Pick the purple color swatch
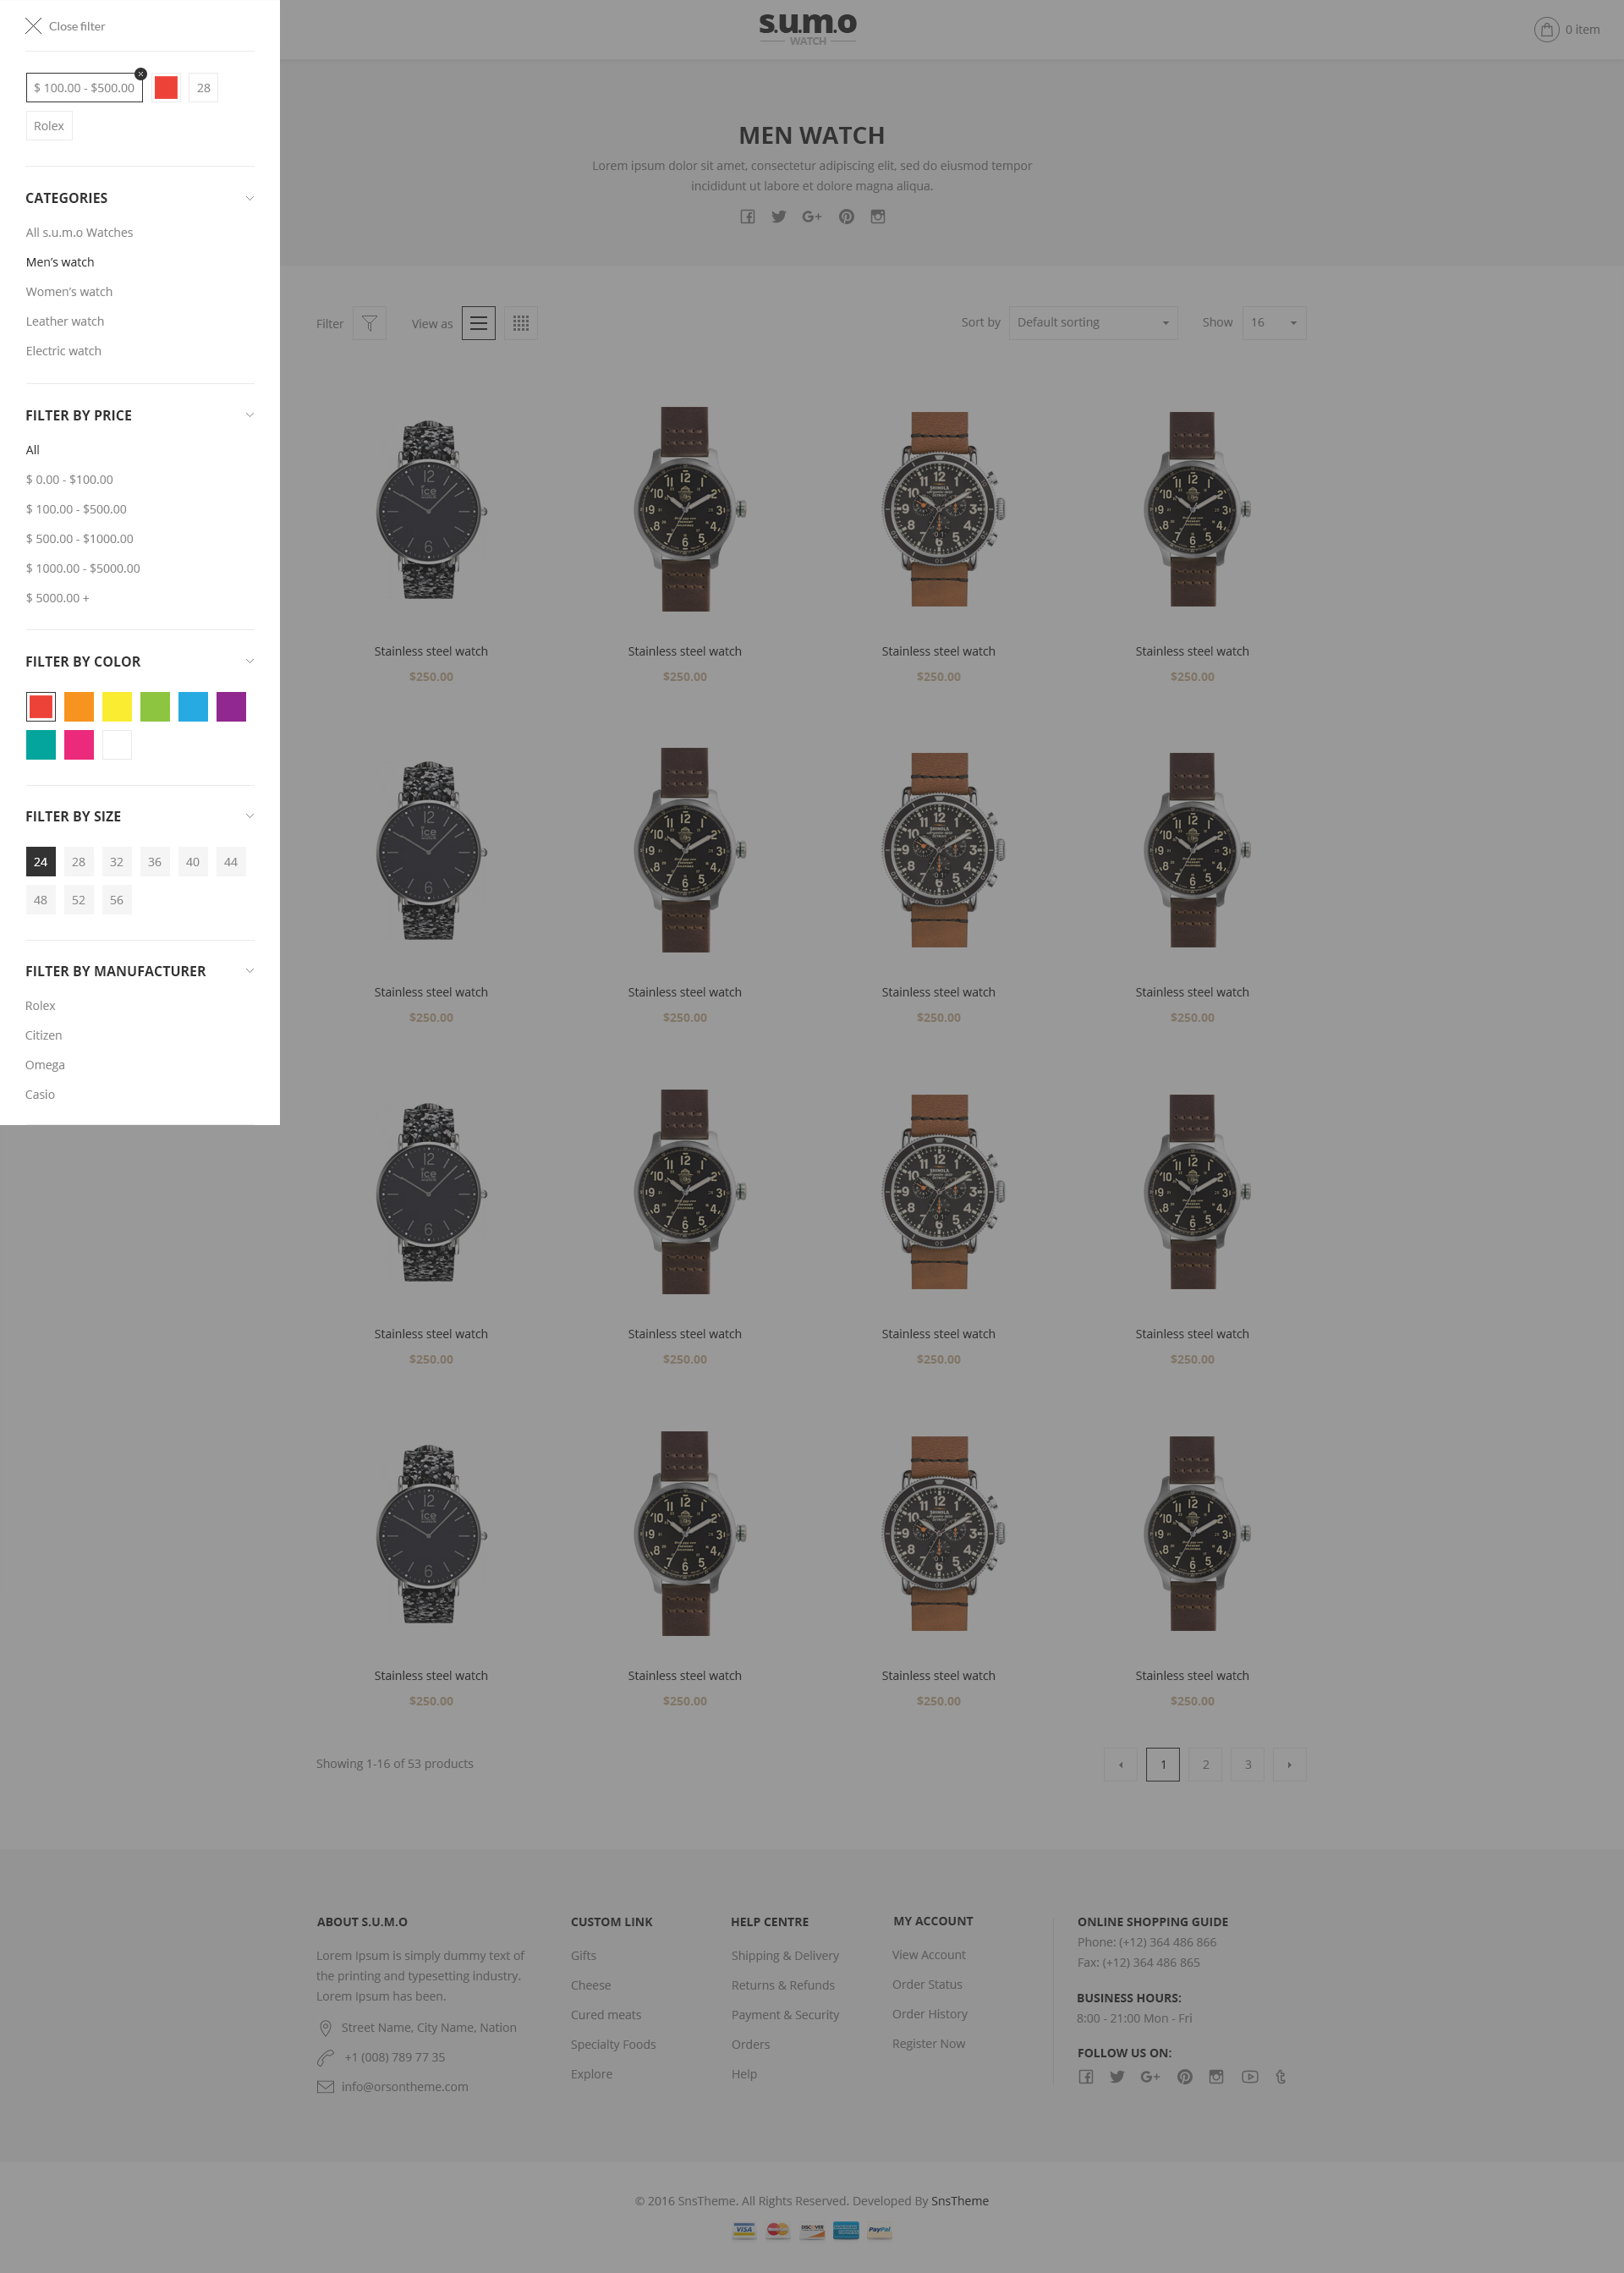Screen dimensions: 1624x2273 point(231,707)
